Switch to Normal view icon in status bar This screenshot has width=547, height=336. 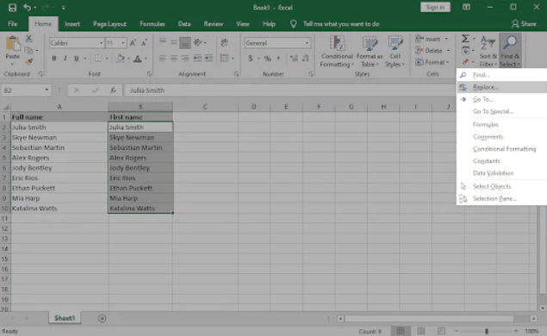[x=401, y=331]
